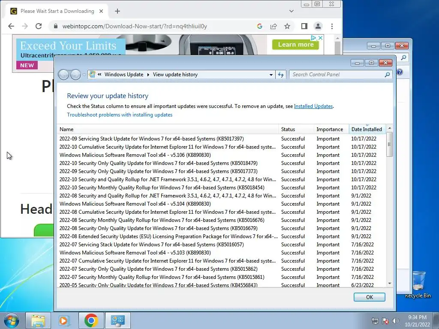
Task: Open Chrome side panel icon
Action: pos(304,26)
